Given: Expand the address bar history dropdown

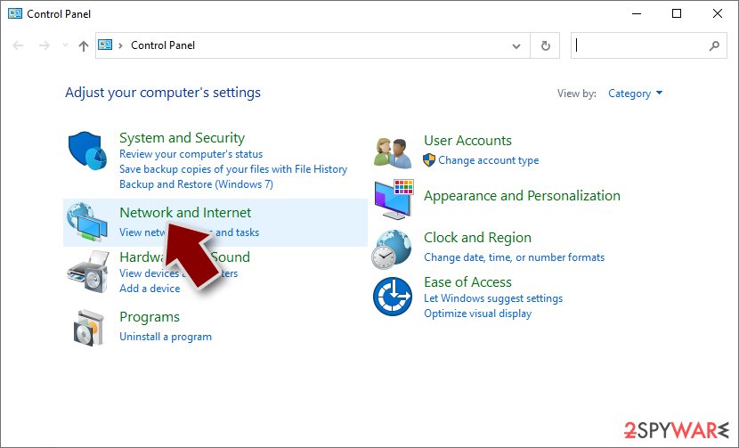Looking at the screenshot, I should pos(516,45).
